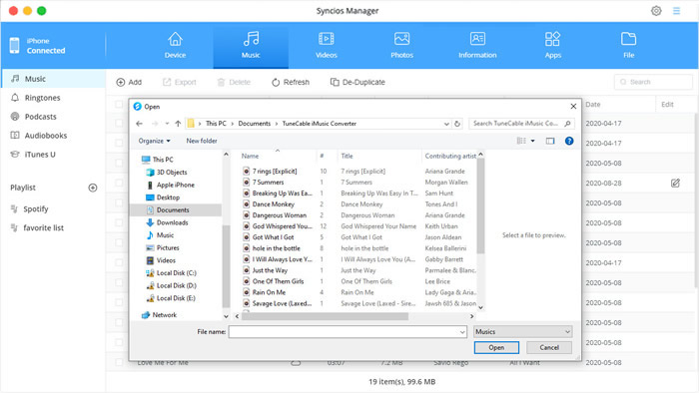Screen dimensions: 699x393
Task: Select Apple iPhone in tree
Action: pyautogui.click(x=175, y=185)
